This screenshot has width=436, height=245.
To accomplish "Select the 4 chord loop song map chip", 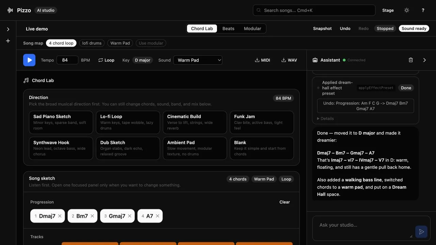I will click(x=61, y=43).
